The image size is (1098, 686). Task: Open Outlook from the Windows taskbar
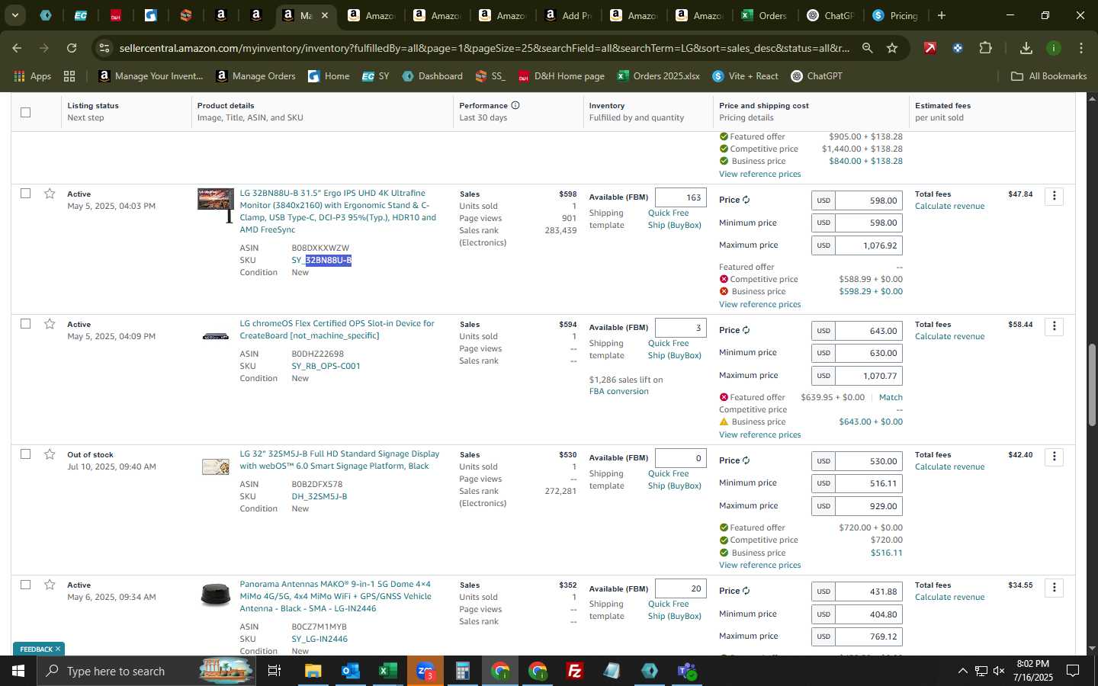coord(350,671)
